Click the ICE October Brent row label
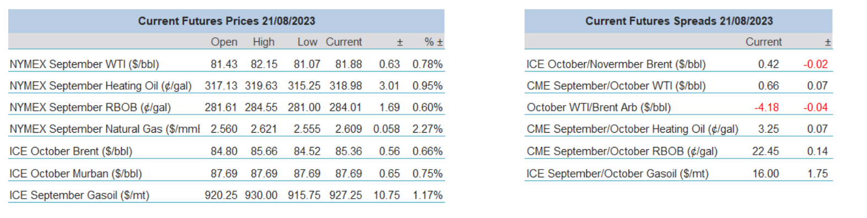Image resolution: width=867 pixels, height=218 pixels. pos(71,151)
